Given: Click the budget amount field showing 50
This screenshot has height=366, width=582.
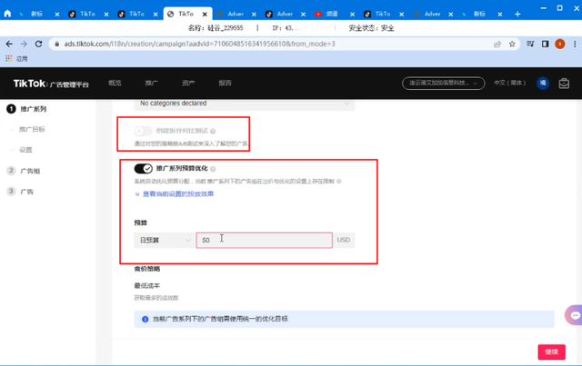Looking at the screenshot, I should [x=265, y=241].
